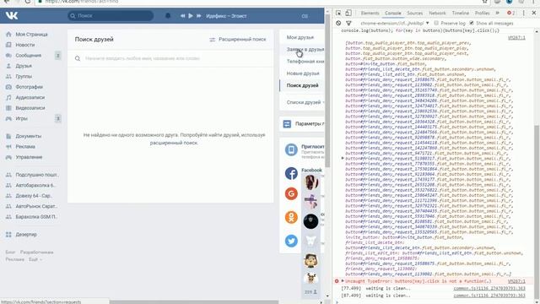This screenshot has width=540, height=304.
Task: Switch to DevTools Timeline tab
Action: click(461, 14)
